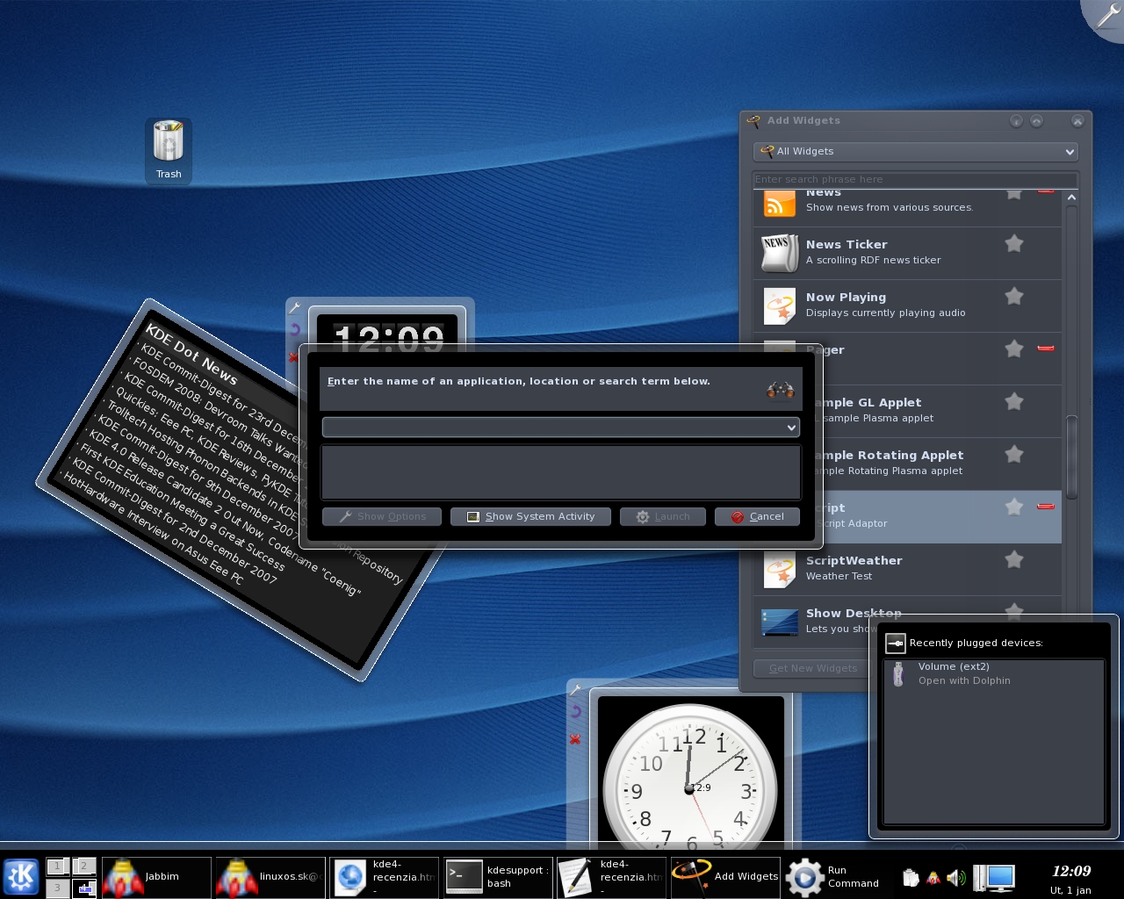Toggle favorite star for Pager widget
Image resolution: width=1124 pixels, height=899 pixels.
point(1014,349)
